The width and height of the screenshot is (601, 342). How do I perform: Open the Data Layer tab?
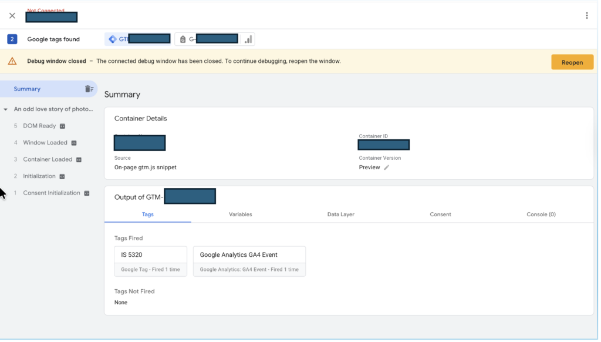(340, 214)
